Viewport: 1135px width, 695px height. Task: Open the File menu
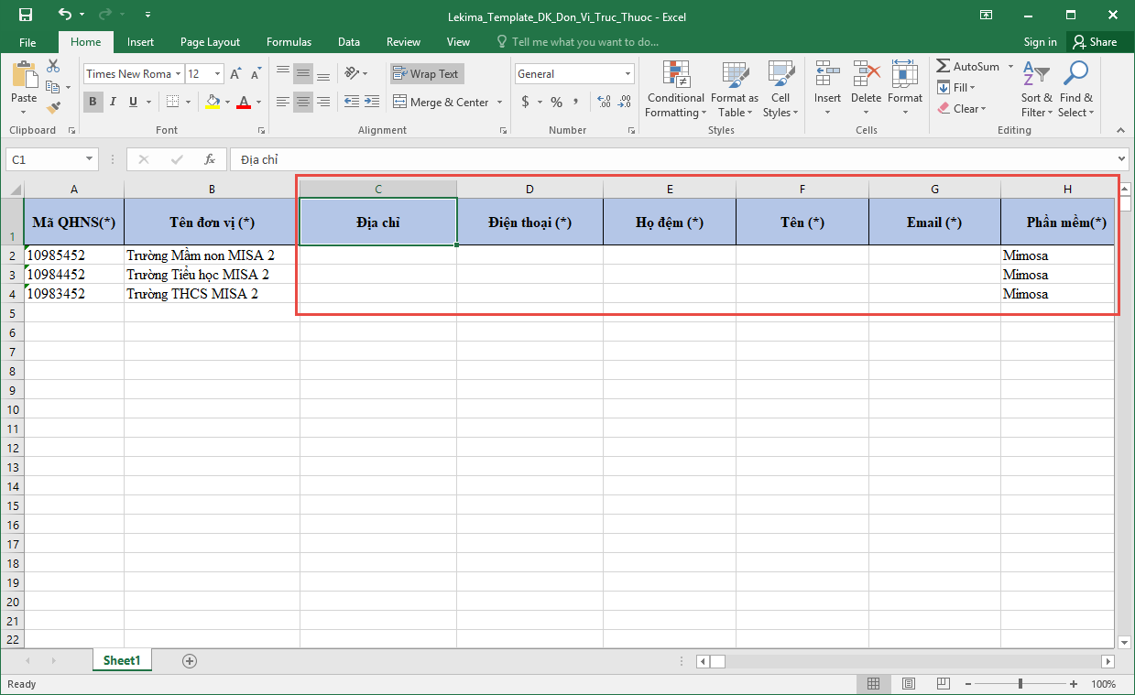27,42
